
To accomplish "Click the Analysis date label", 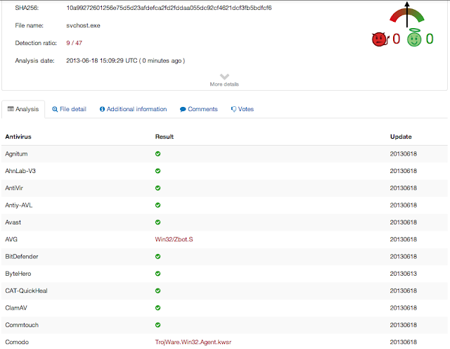I will point(34,61).
